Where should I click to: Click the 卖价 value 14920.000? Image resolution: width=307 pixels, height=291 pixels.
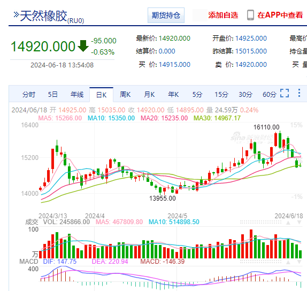pyautogui.click(x=251, y=65)
